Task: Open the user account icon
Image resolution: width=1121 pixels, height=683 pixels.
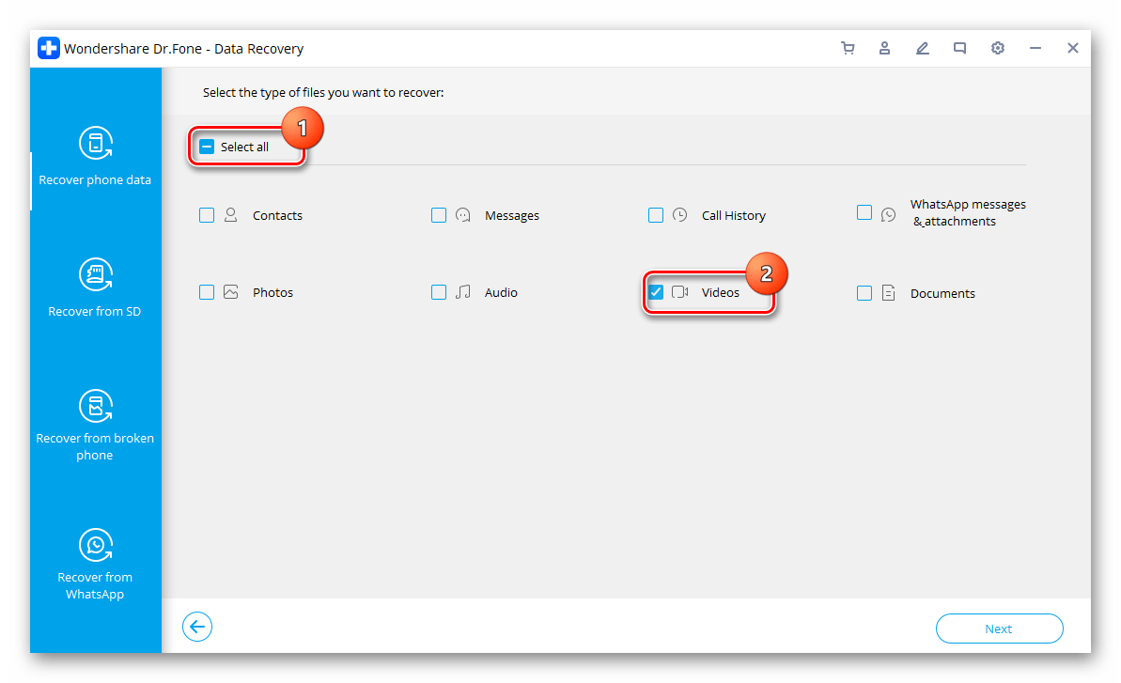Action: coord(884,48)
